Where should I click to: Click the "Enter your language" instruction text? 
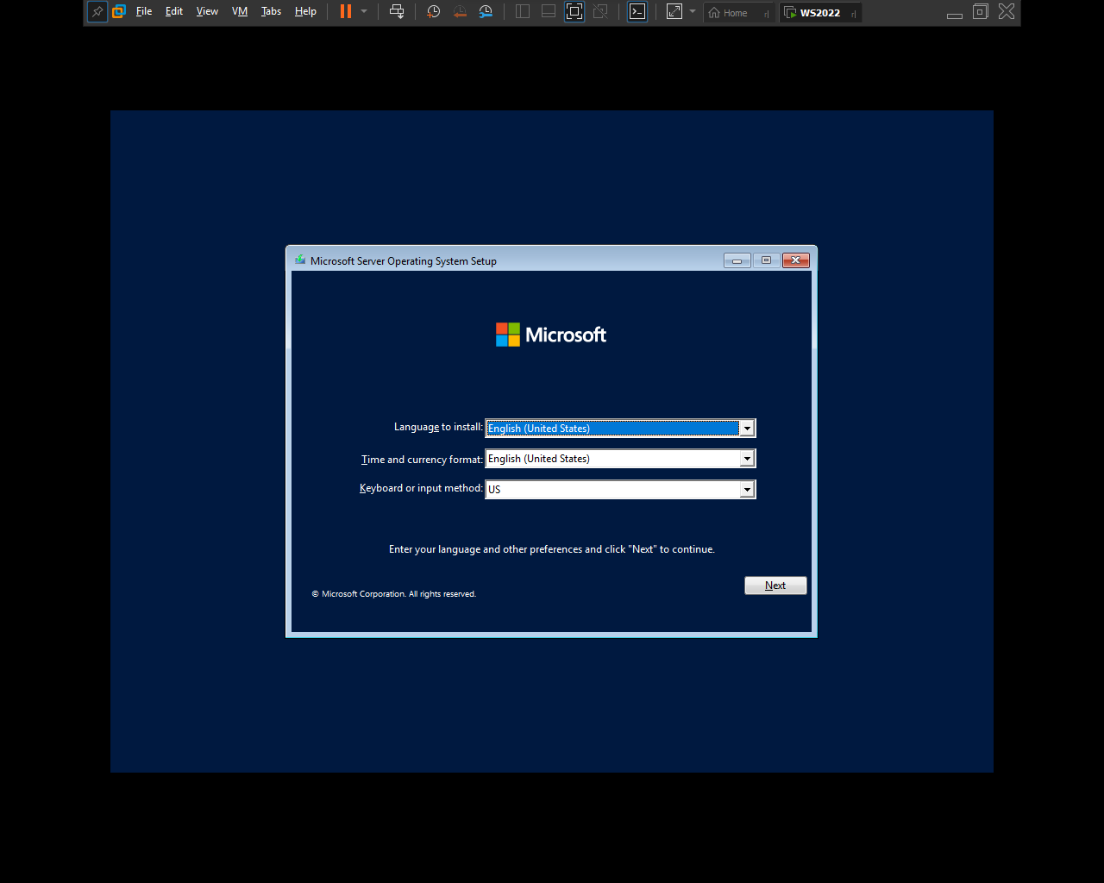552,549
